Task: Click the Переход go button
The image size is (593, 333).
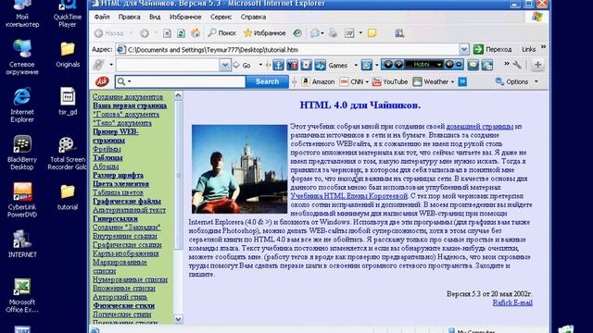Action: [x=493, y=49]
